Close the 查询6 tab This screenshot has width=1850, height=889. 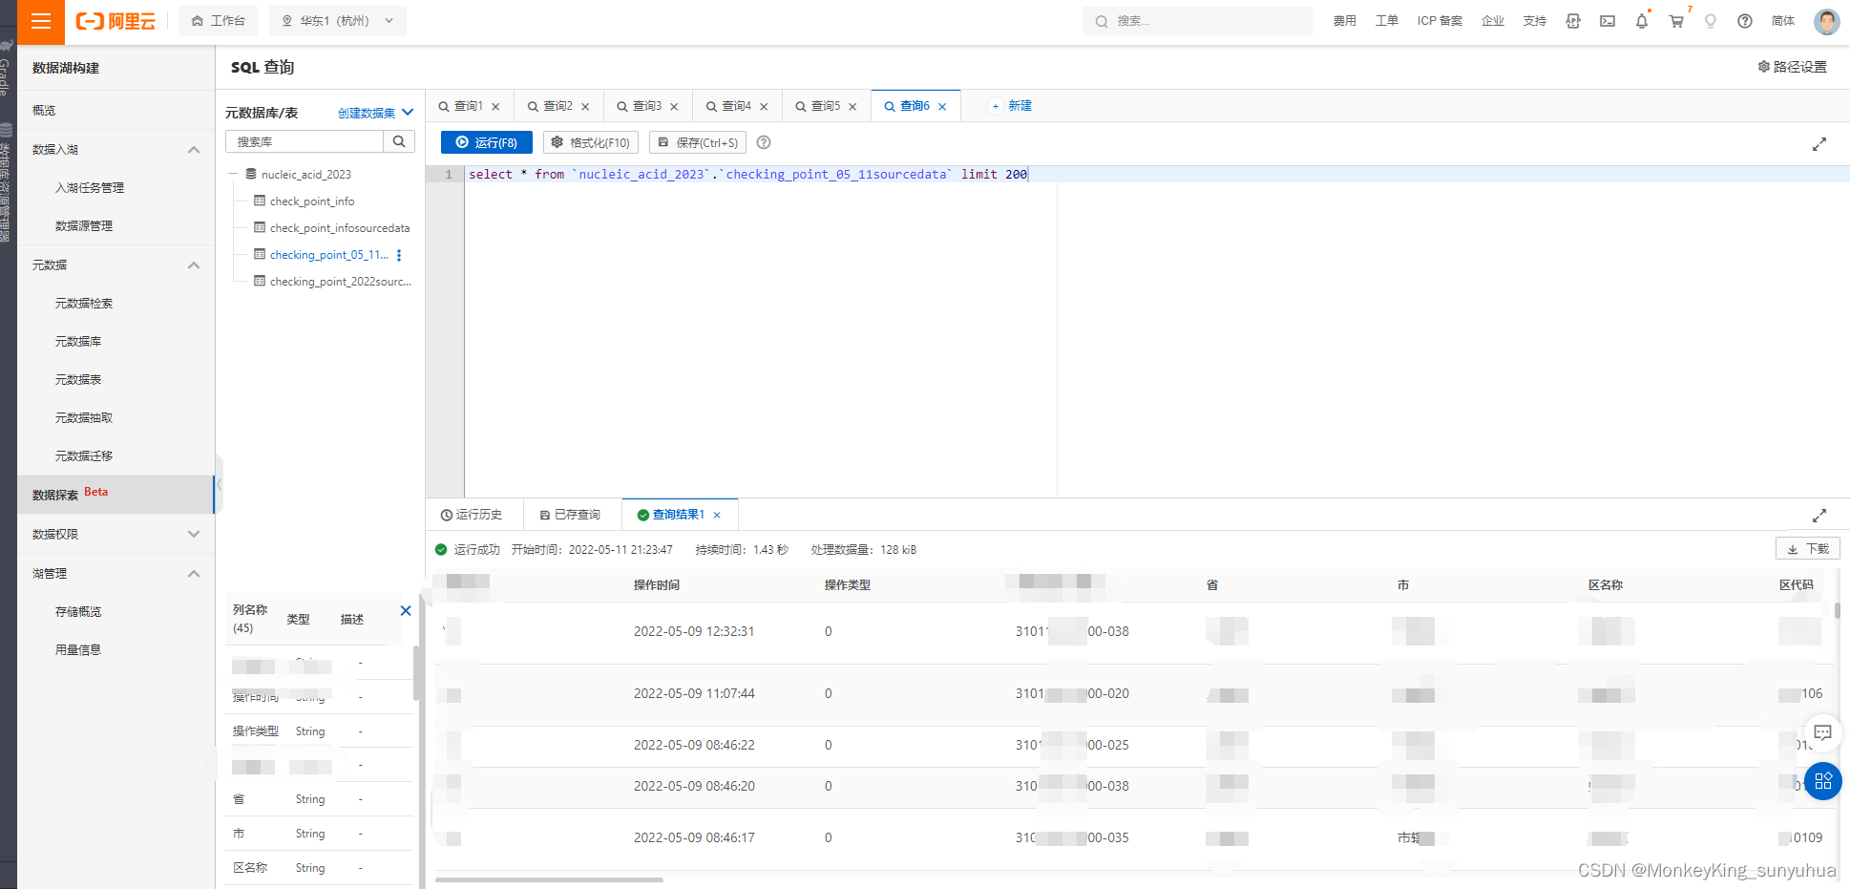(x=942, y=107)
